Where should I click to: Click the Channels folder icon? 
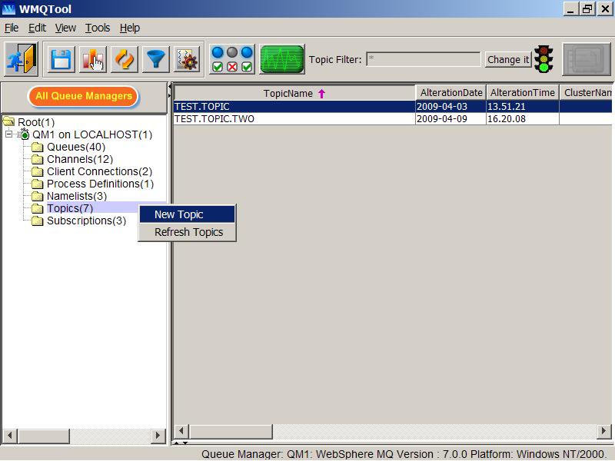[x=37, y=159]
